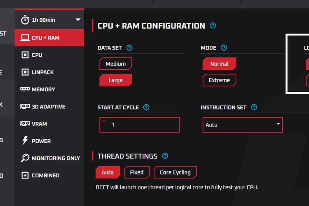Click the VRAM test icon

(25, 124)
